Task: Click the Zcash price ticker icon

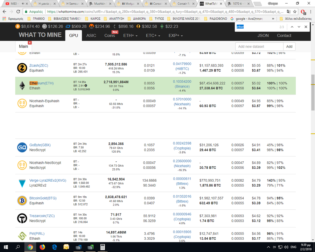Action: coord(138,26)
